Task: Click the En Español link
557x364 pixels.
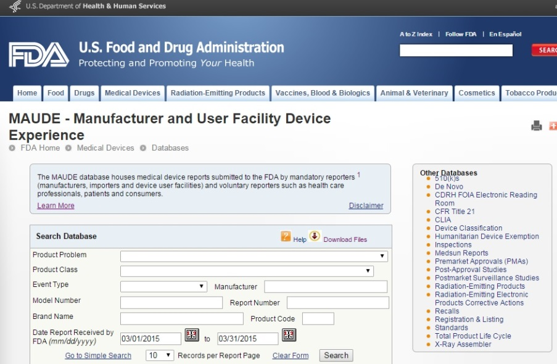Action: pyautogui.click(x=505, y=34)
